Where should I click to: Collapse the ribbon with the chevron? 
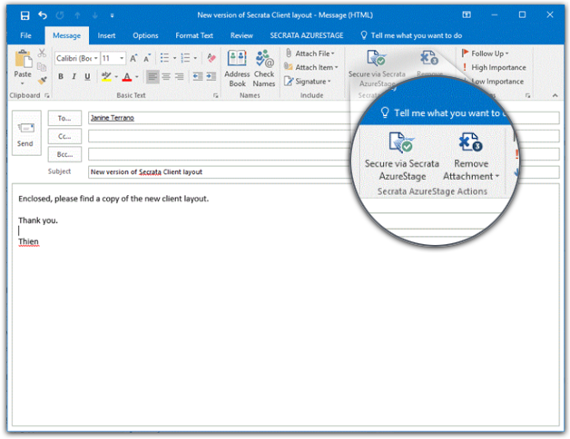coord(555,95)
